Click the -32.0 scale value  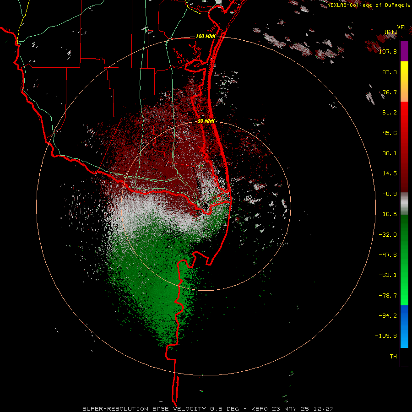point(388,235)
